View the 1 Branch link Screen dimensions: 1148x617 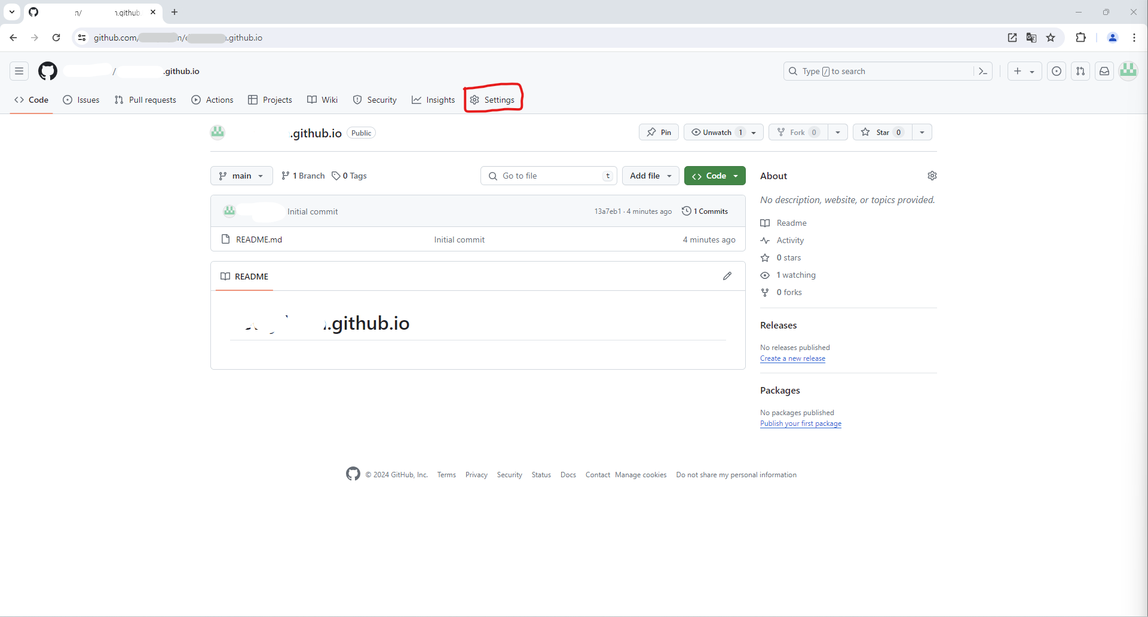coord(303,176)
